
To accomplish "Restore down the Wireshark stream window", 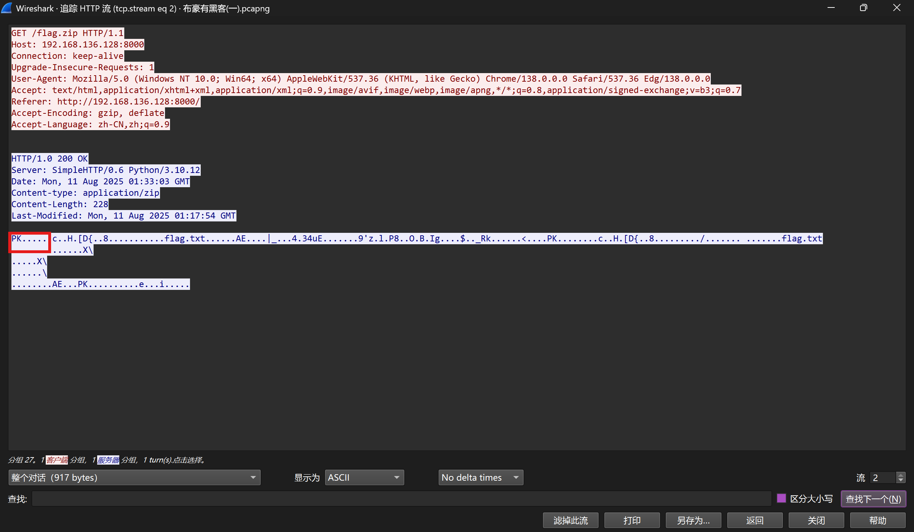I will coord(864,8).
